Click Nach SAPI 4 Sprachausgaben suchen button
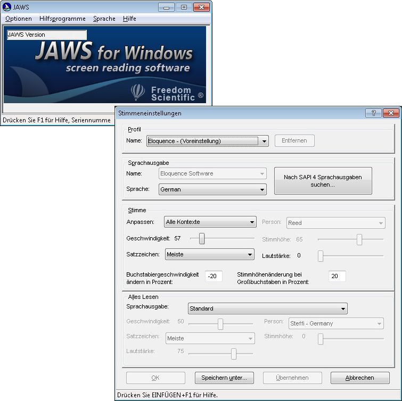 323,181
